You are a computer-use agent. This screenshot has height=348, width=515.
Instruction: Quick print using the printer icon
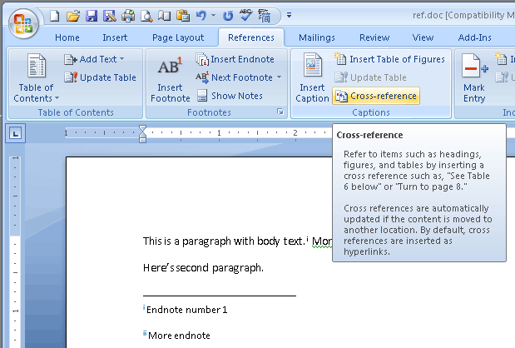[128, 16]
